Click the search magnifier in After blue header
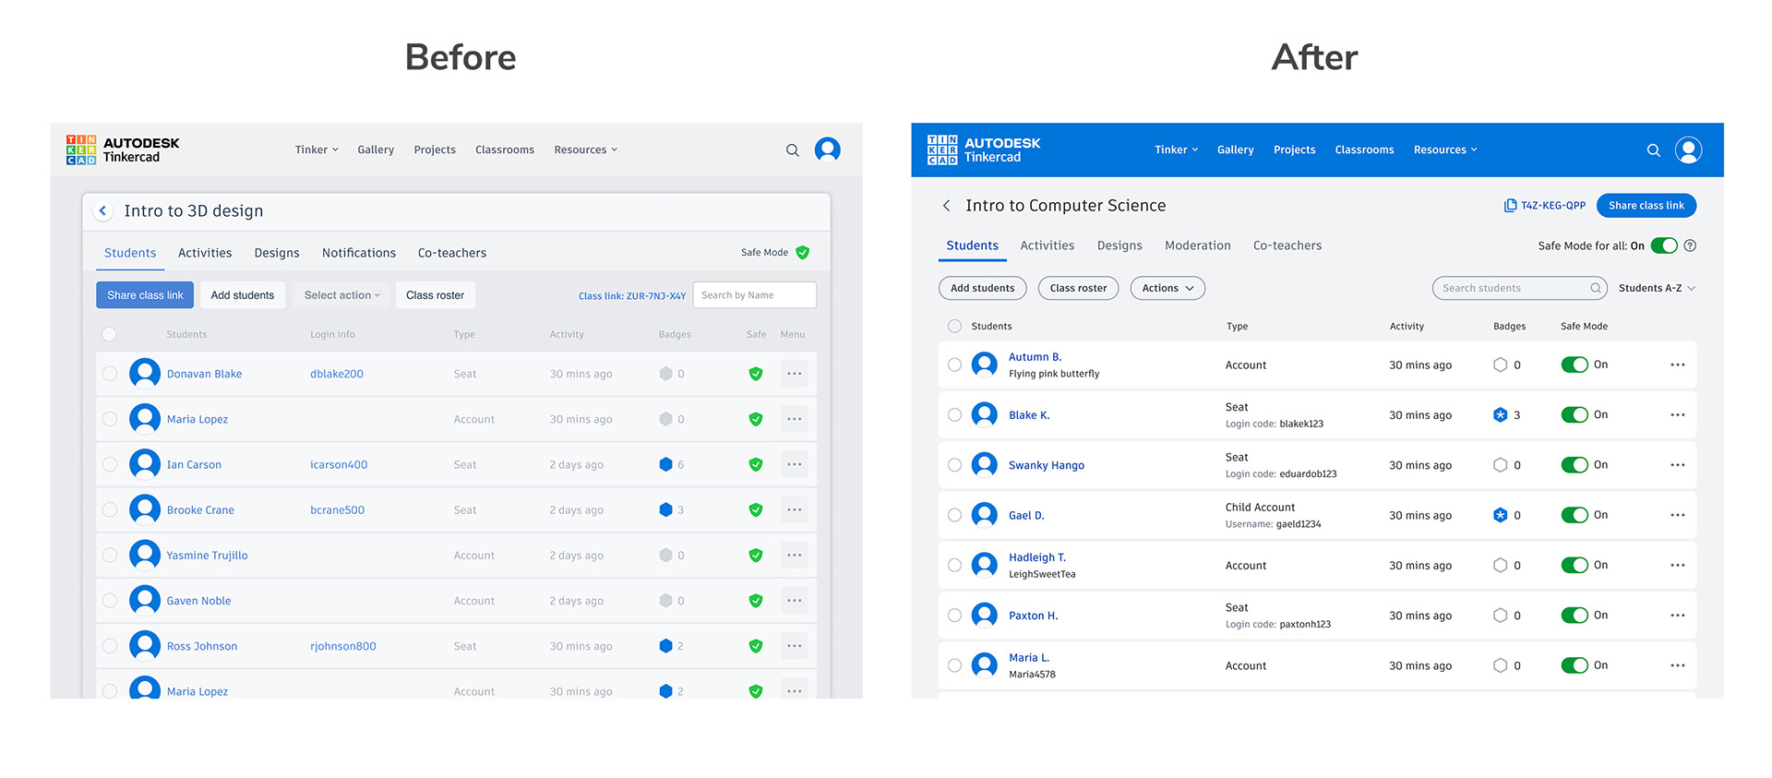This screenshot has width=1772, height=778. coord(1653,150)
